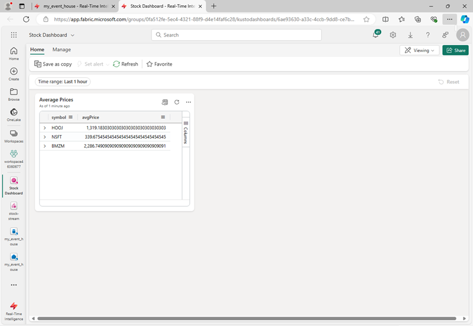Viewport: 473px width, 326px height.
Task: Open the feedback icon in header
Action: (445, 35)
